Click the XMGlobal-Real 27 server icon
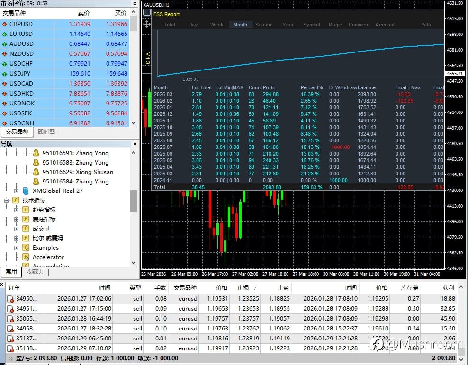 pyautogui.click(x=26, y=191)
